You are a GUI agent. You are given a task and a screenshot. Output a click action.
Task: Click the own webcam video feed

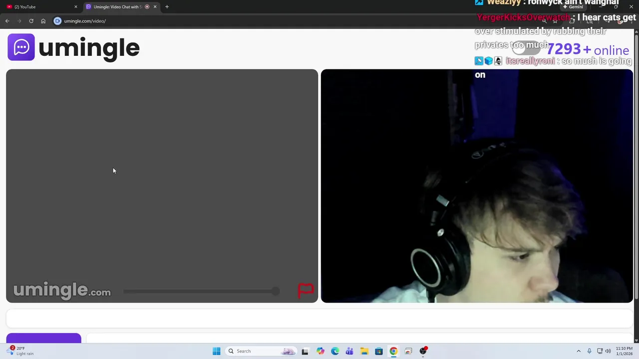pyautogui.click(x=477, y=186)
